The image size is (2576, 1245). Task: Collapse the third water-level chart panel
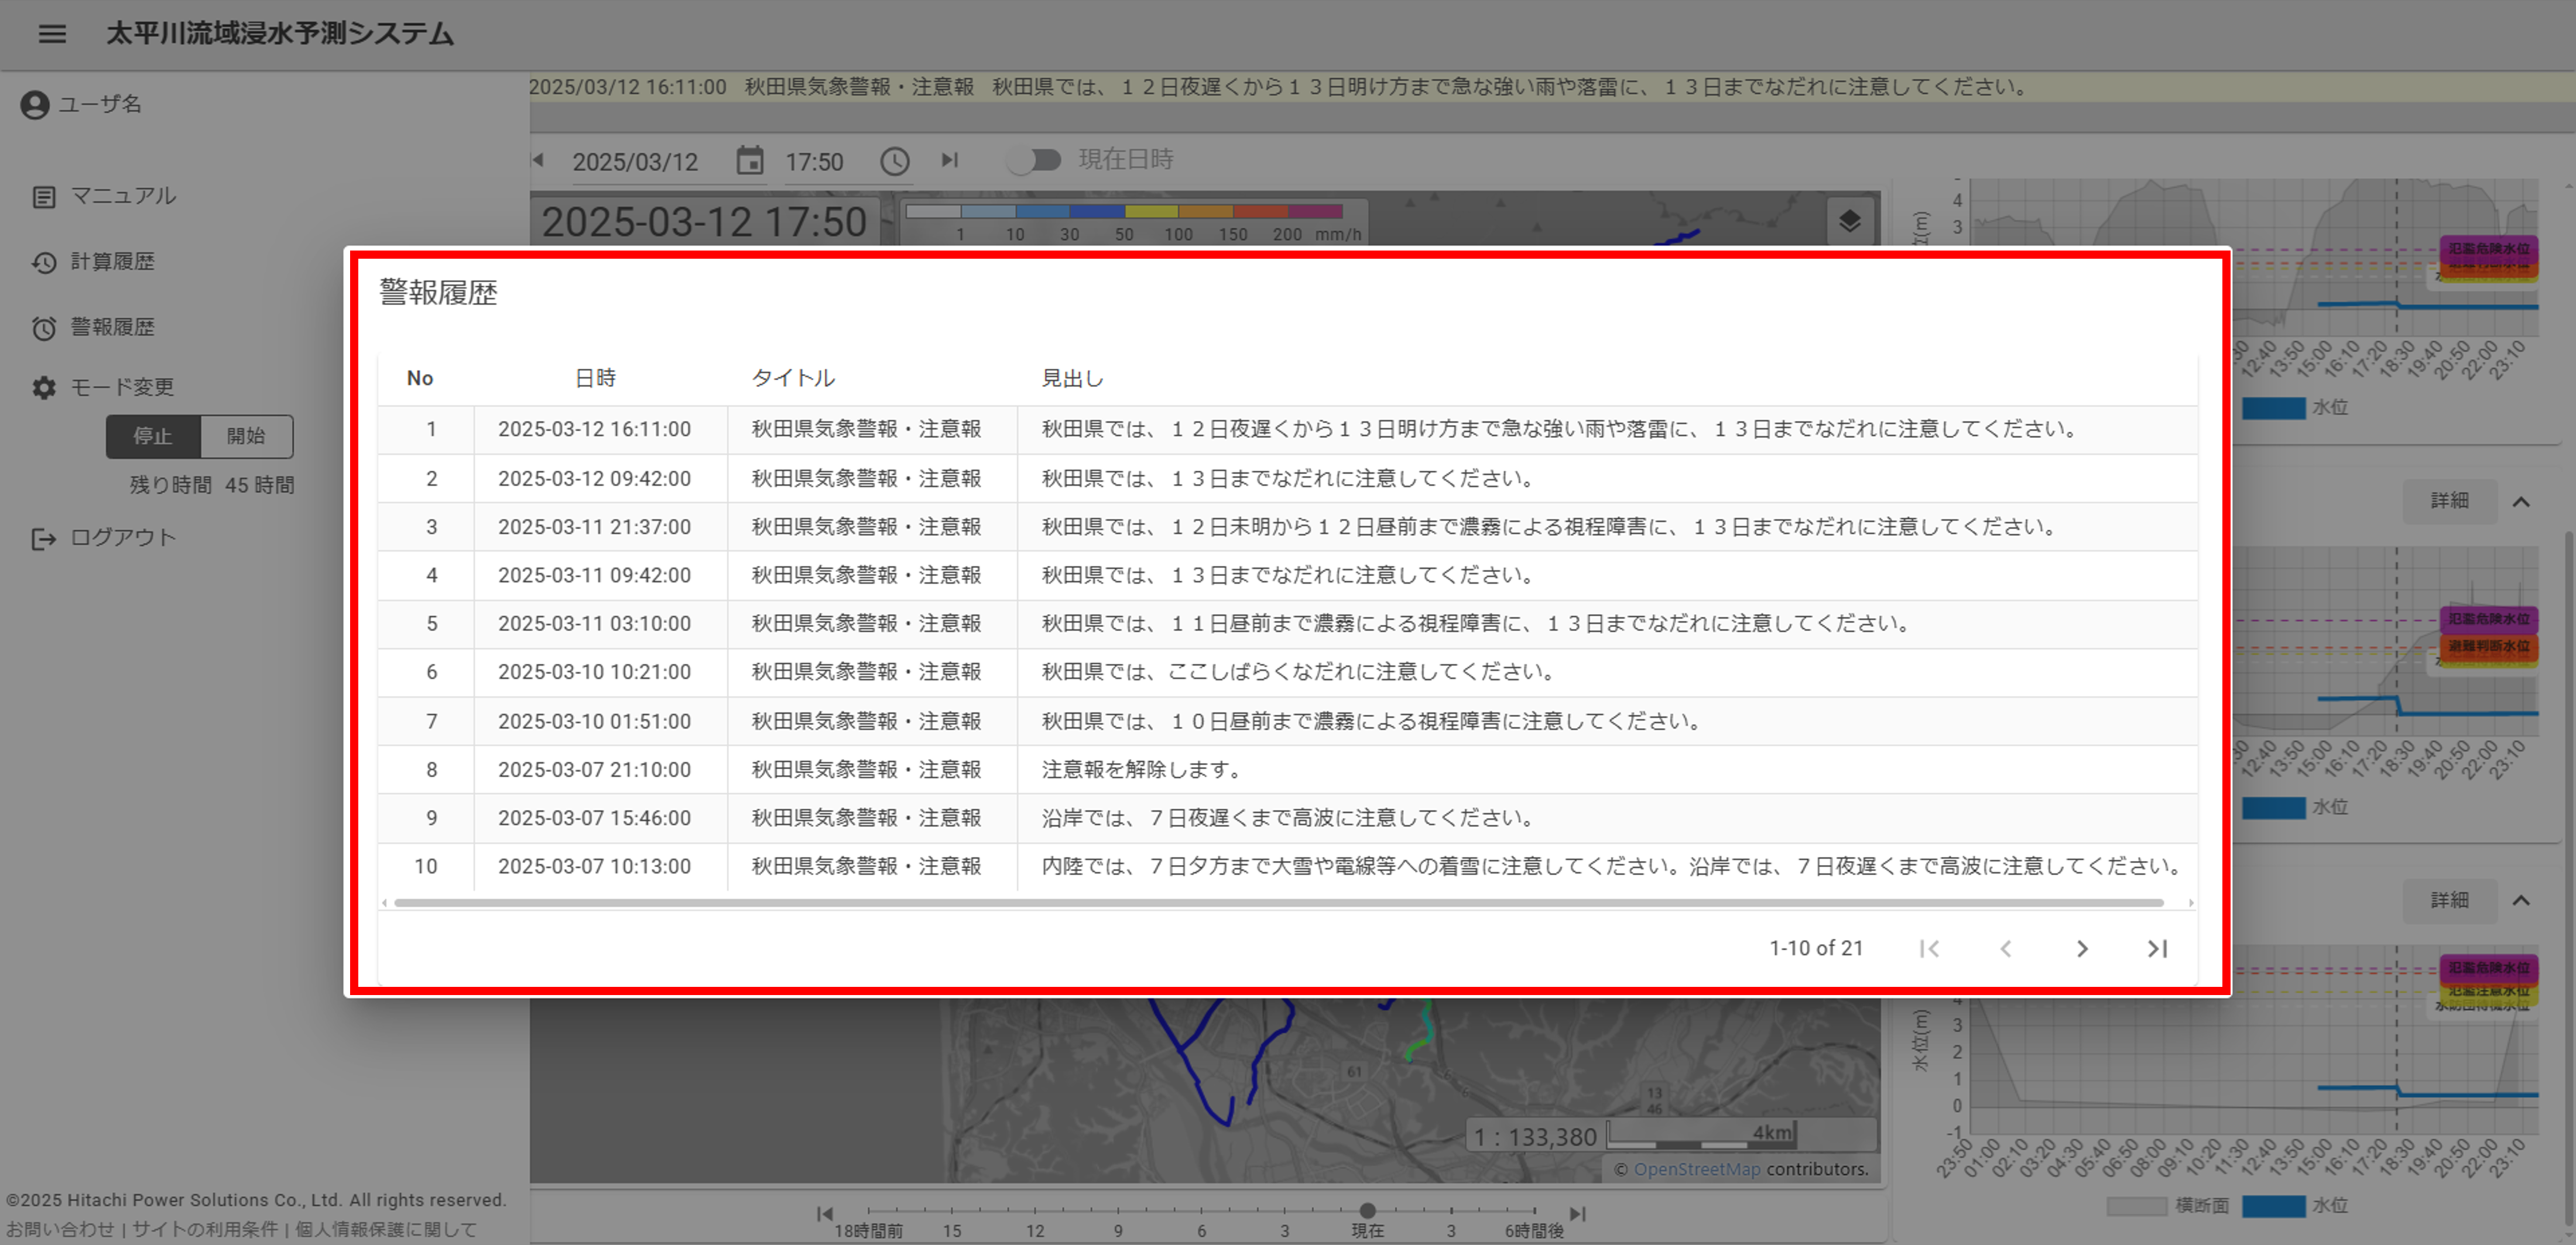pyautogui.click(x=2521, y=900)
